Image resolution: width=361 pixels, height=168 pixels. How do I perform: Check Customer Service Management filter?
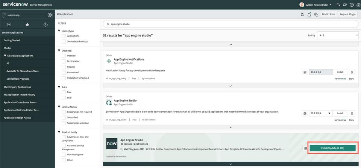pos(64,146)
